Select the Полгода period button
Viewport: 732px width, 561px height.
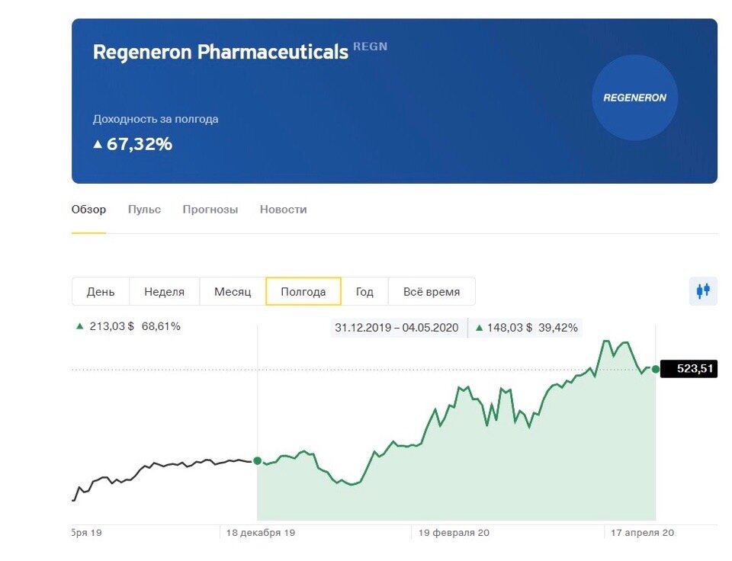(x=303, y=291)
